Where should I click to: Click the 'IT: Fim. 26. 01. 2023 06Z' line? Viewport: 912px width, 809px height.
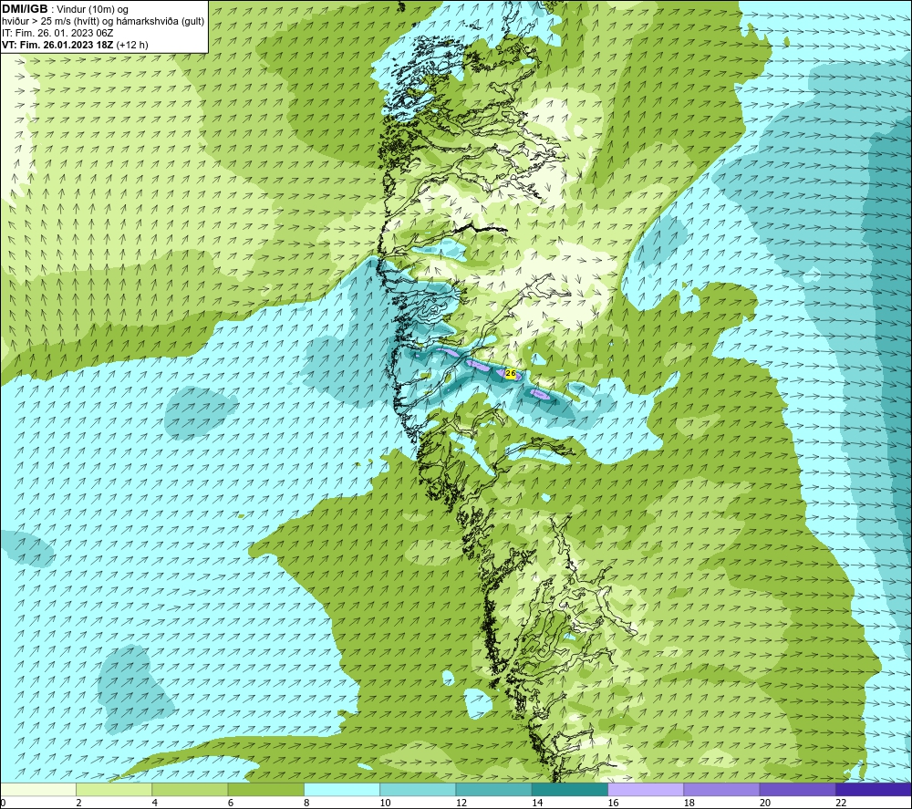coord(57,33)
